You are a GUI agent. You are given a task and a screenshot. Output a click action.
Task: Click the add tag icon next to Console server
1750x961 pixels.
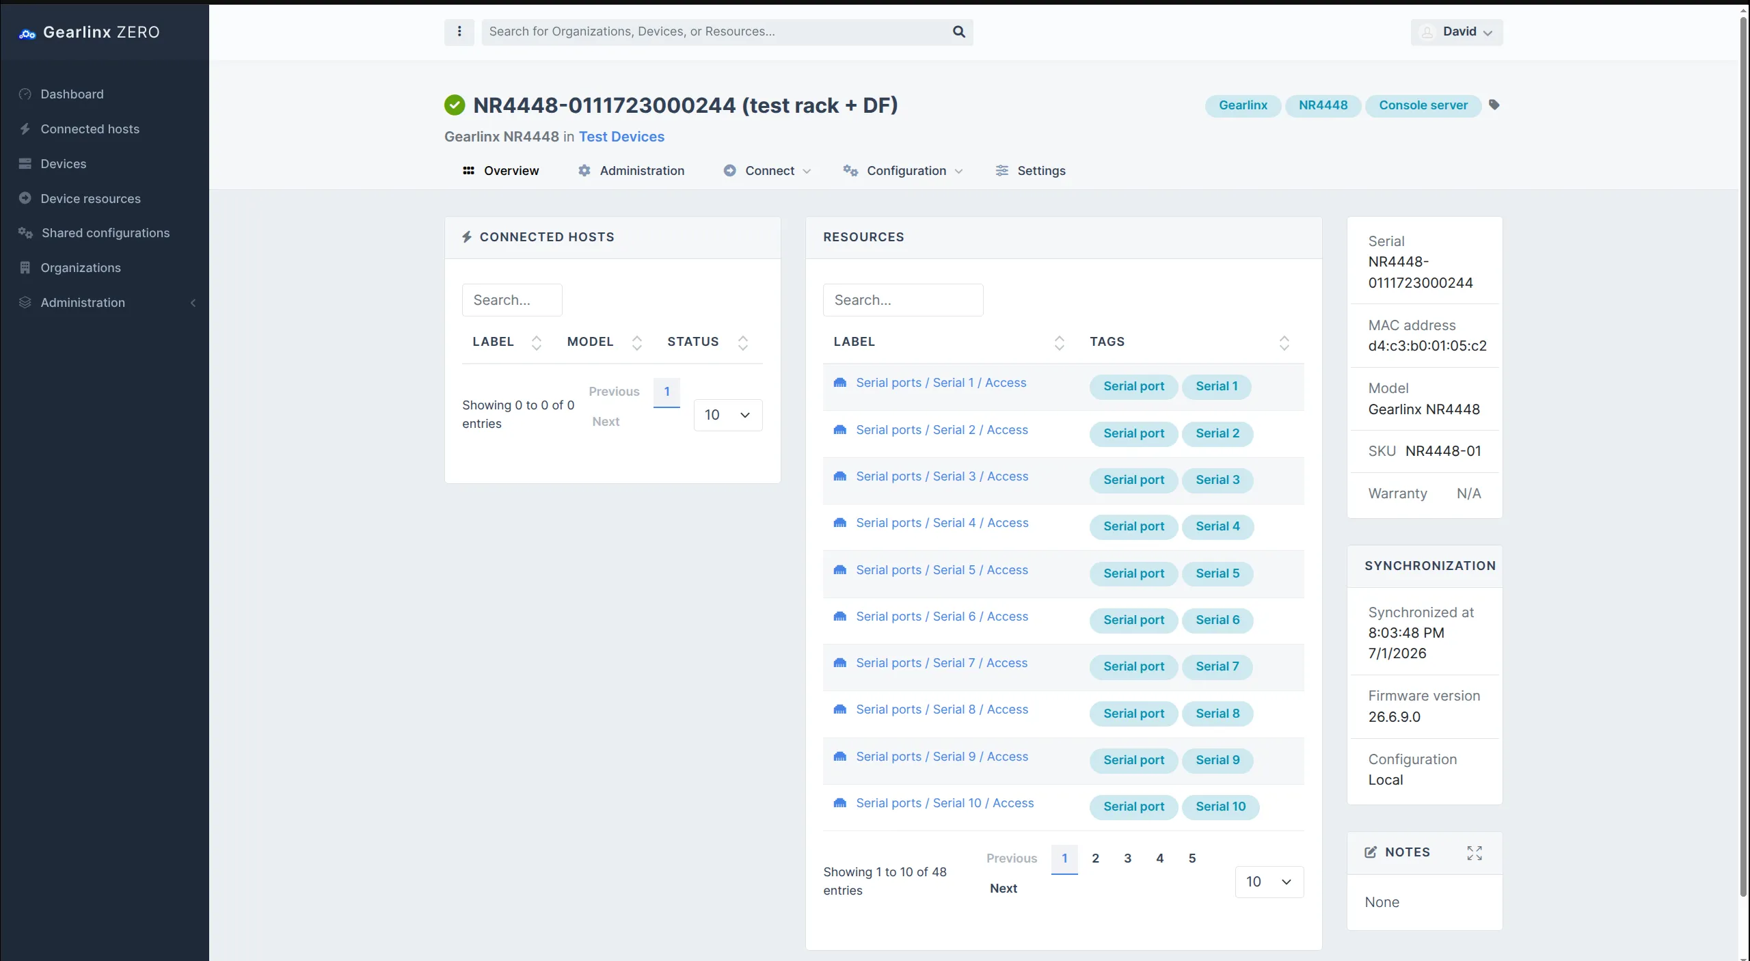click(1494, 105)
